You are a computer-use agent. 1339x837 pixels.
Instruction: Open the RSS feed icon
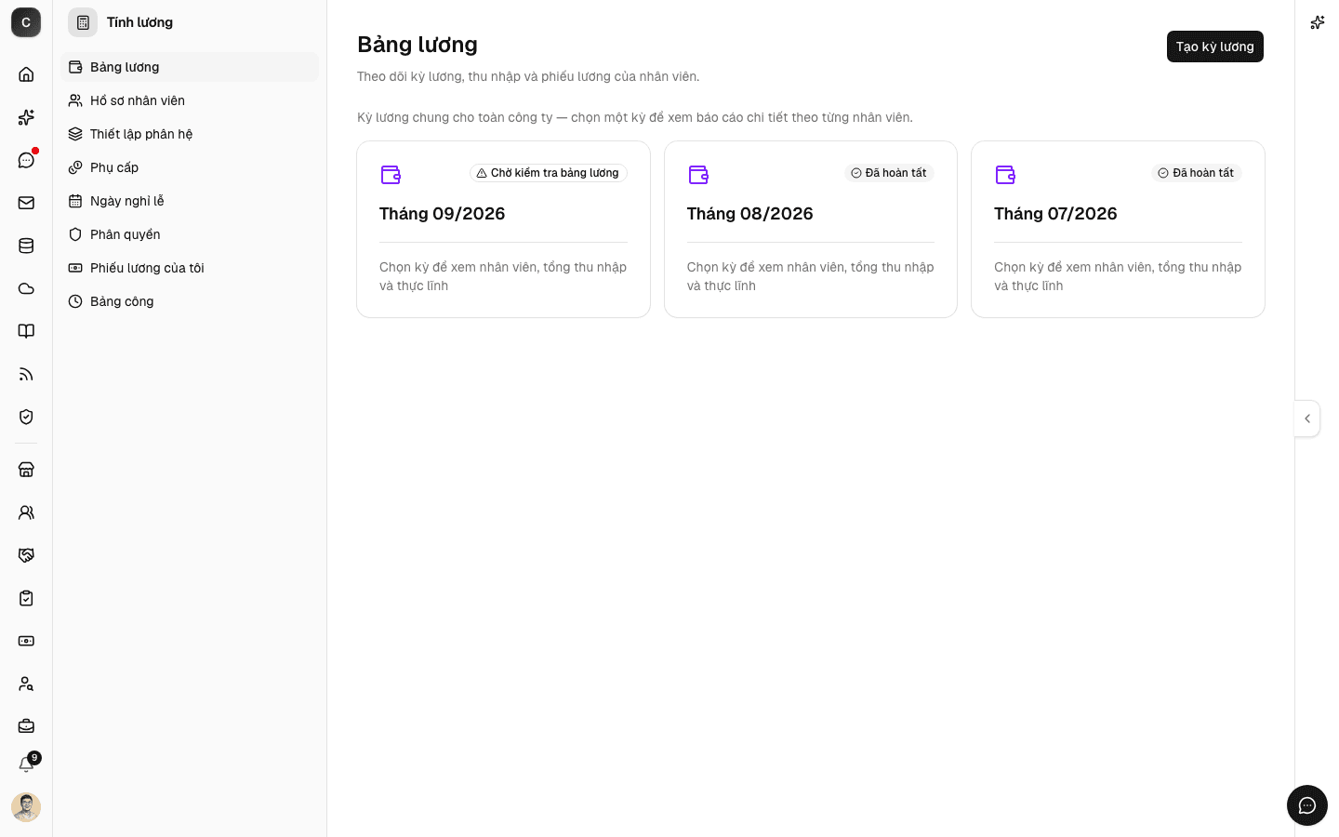[x=26, y=374]
